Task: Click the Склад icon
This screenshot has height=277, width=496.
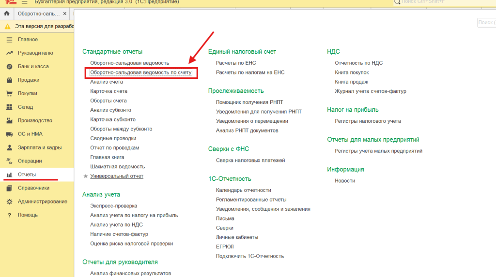Action: [x=10, y=107]
